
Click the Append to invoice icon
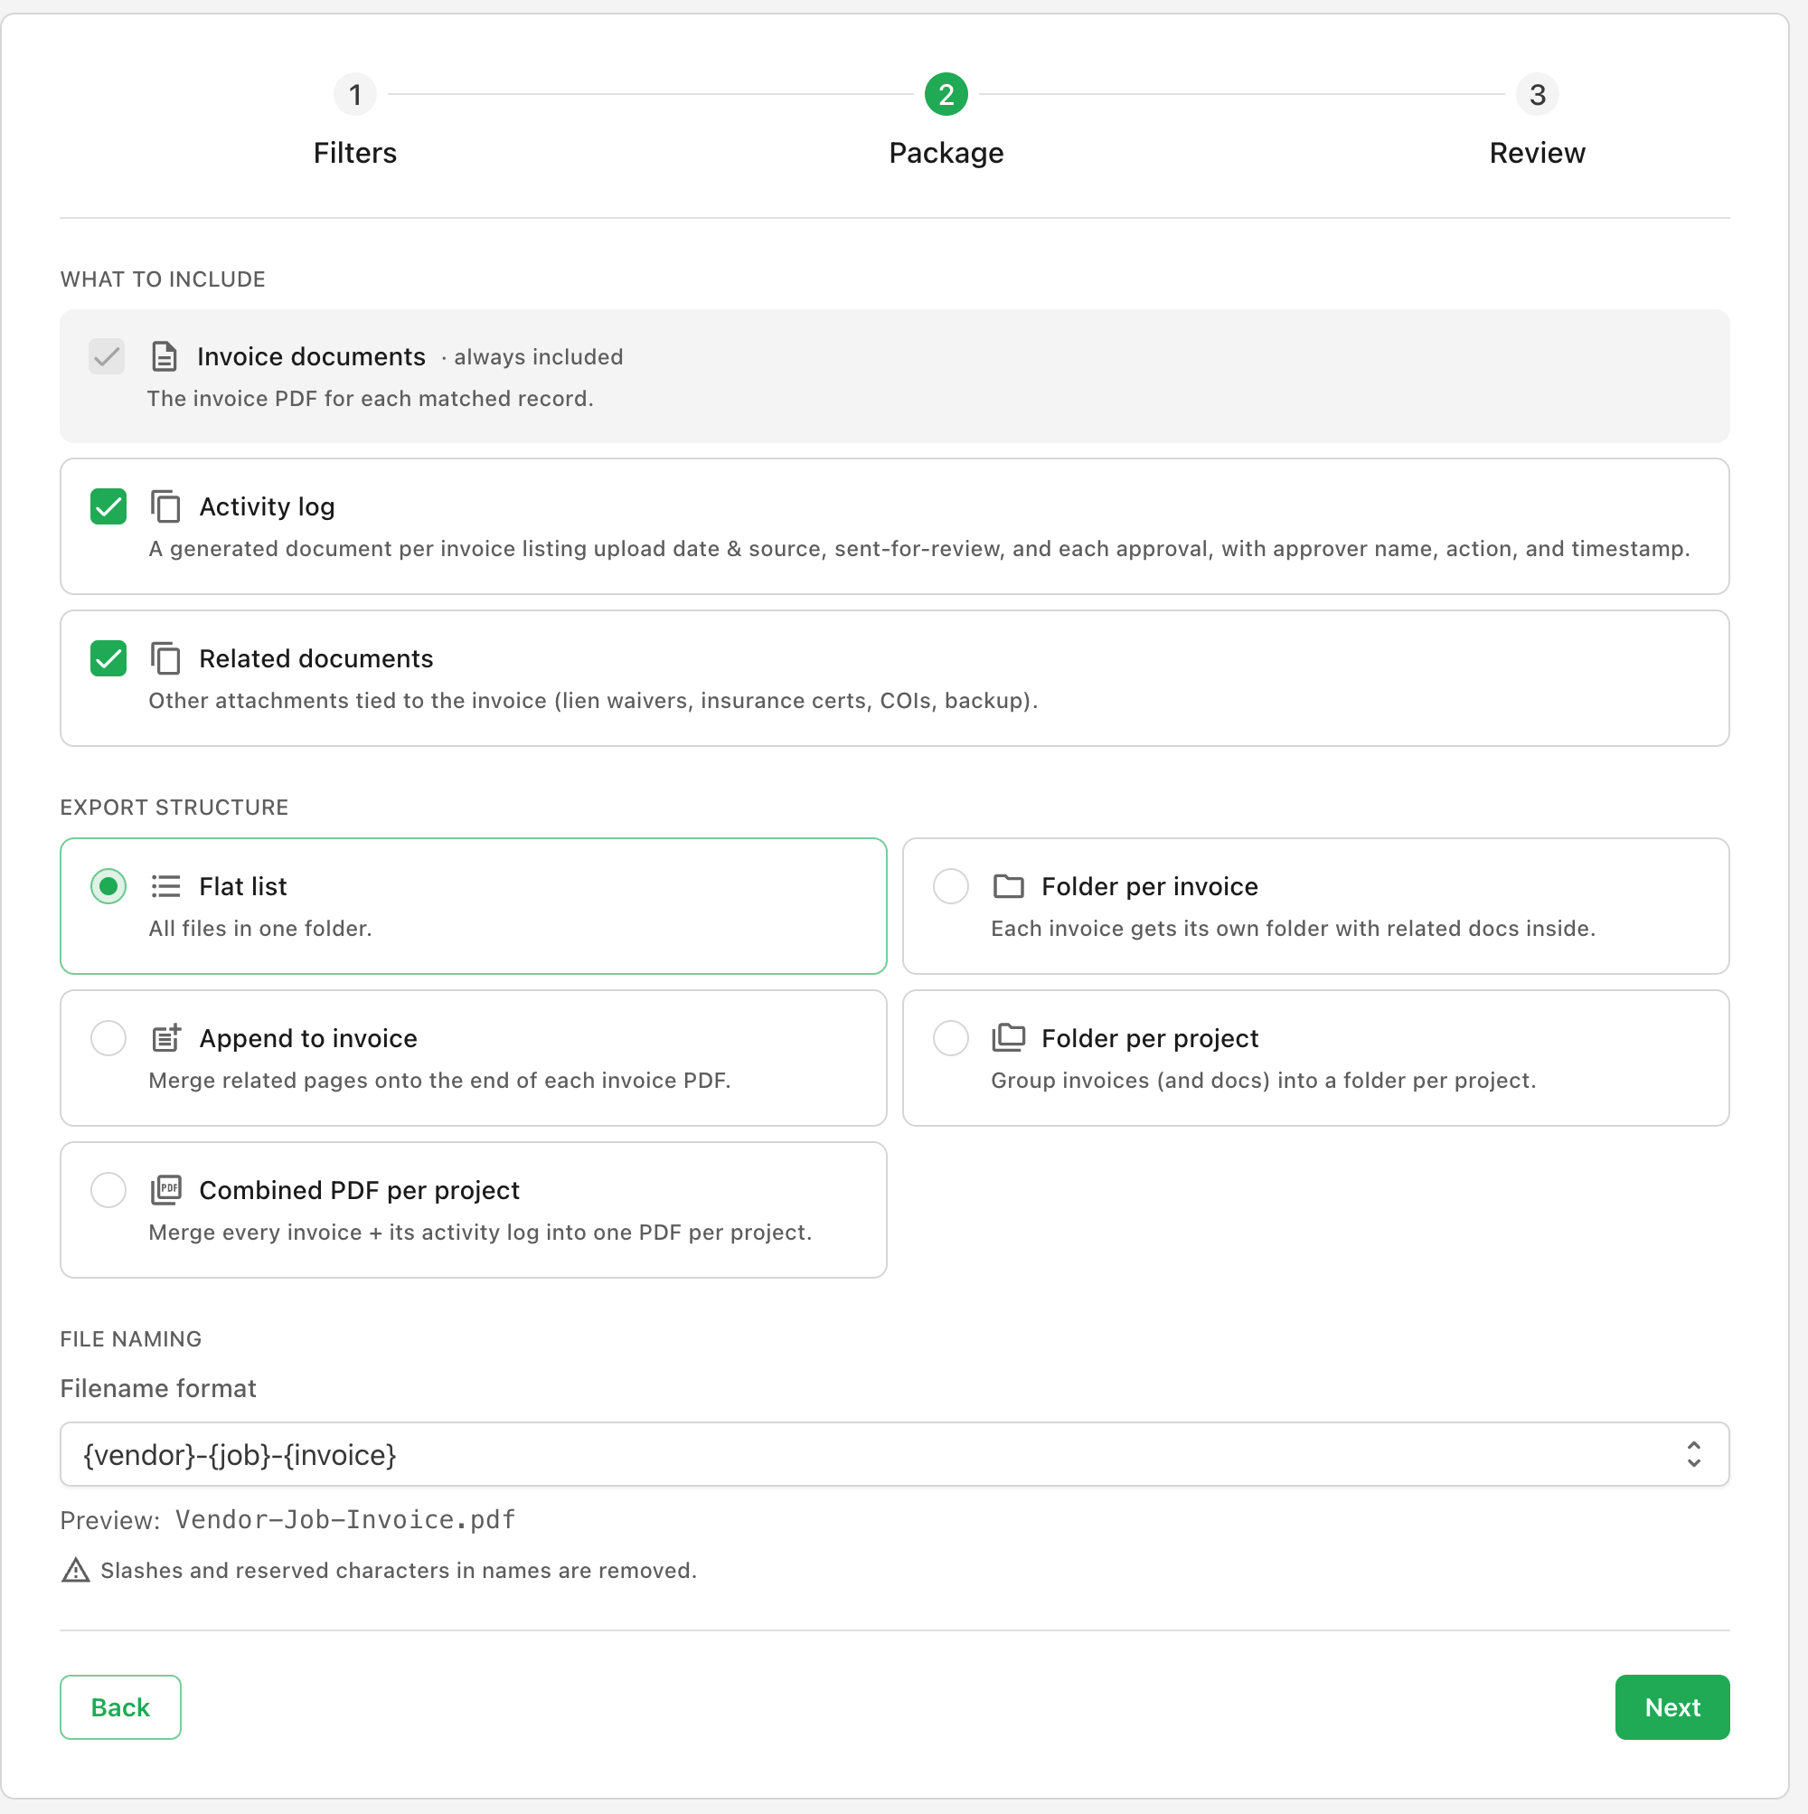point(165,1037)
